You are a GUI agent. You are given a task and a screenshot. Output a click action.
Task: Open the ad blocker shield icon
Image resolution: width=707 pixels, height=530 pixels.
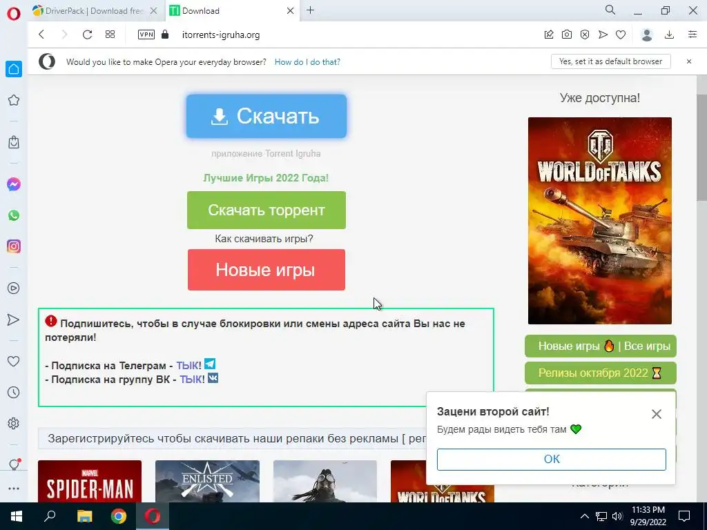[x=585, y=35]
